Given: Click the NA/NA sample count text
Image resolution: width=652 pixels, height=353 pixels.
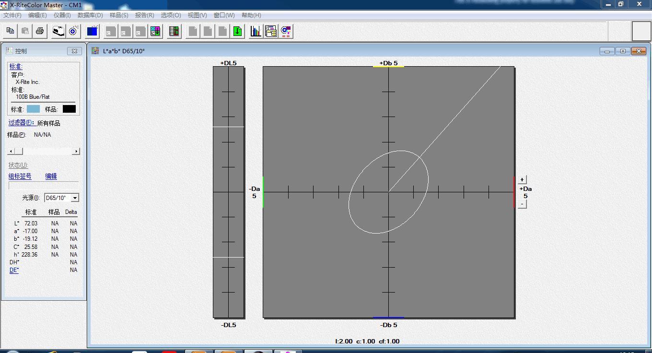Looking at the screenshot, I should coord(42,135).
